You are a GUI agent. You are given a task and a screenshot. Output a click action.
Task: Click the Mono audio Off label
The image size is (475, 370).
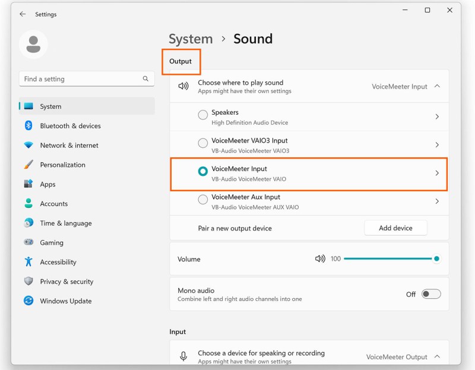click(411, 294)
